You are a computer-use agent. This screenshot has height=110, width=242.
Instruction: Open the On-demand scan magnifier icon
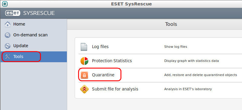point(8,35)
